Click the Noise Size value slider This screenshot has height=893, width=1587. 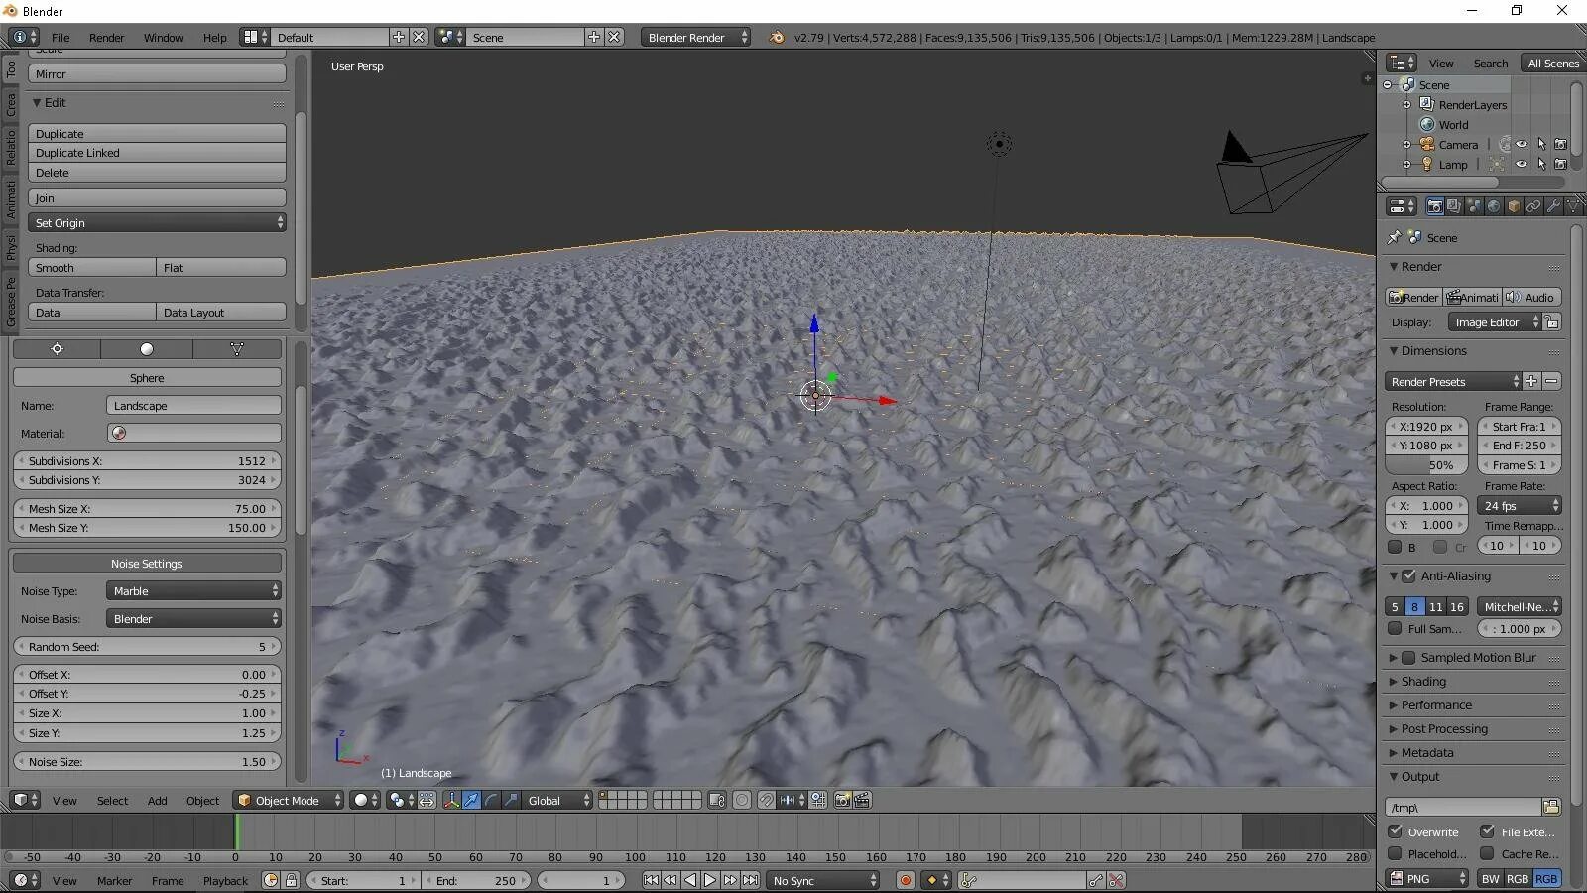point(147,762)
